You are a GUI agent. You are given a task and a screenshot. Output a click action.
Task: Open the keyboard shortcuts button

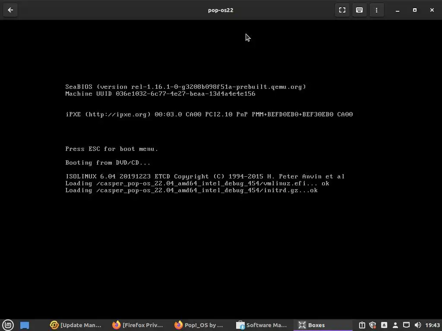(359, 10)
